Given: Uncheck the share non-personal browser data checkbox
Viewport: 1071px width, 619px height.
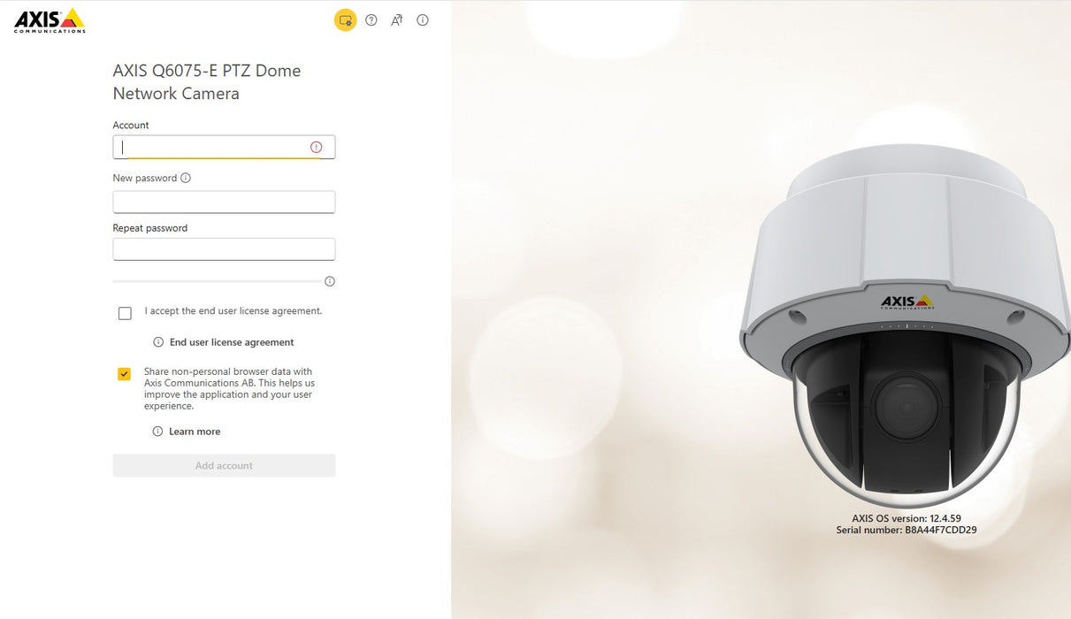Looking at the screenshot, I should 124,374.
